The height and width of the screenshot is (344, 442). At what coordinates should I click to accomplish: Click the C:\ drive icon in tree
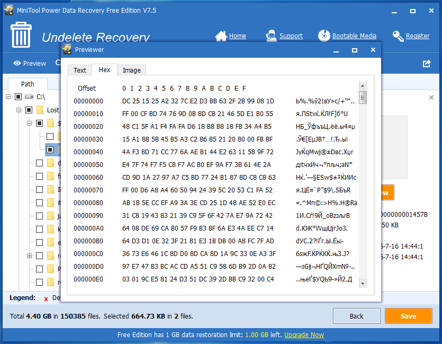pos(29,97)
